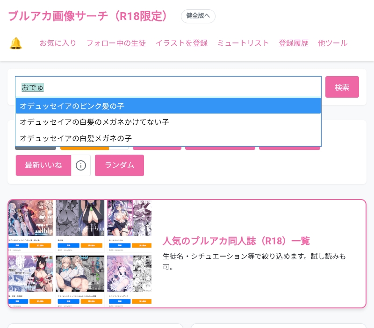
Task: Click the banner's thumbnail collage image
Action: [80, 253]
